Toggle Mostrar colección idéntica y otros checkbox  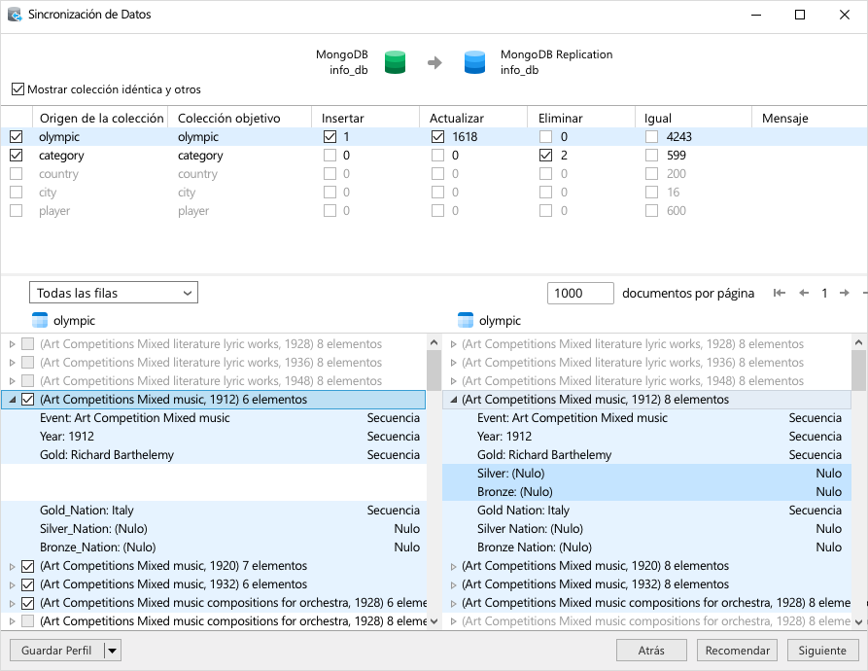click(17, 89)
